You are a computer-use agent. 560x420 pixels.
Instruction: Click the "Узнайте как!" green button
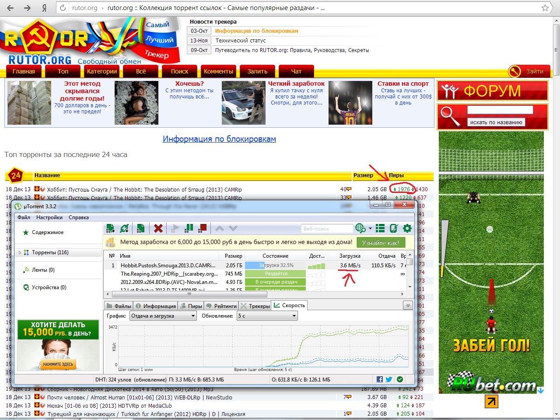[381, 242]
